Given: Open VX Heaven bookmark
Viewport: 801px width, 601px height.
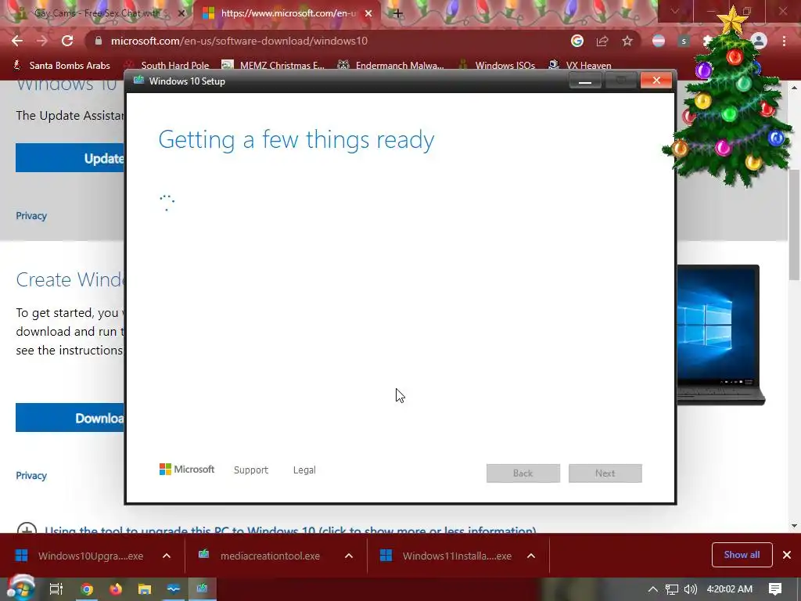Looking at the screenshot, I should pos(580,66).
